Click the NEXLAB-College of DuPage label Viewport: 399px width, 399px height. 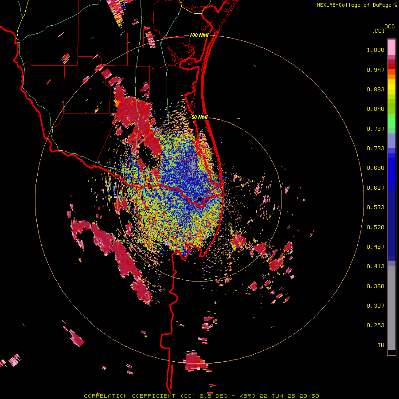354,5
